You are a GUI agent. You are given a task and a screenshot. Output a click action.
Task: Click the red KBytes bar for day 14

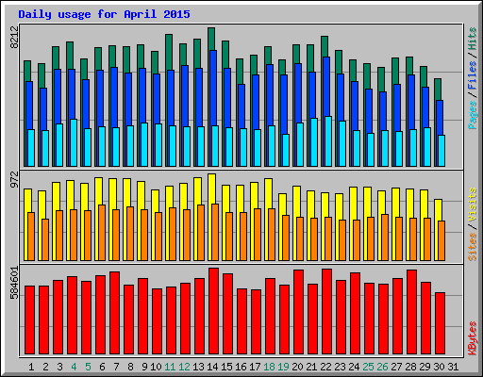coord(213,311)
